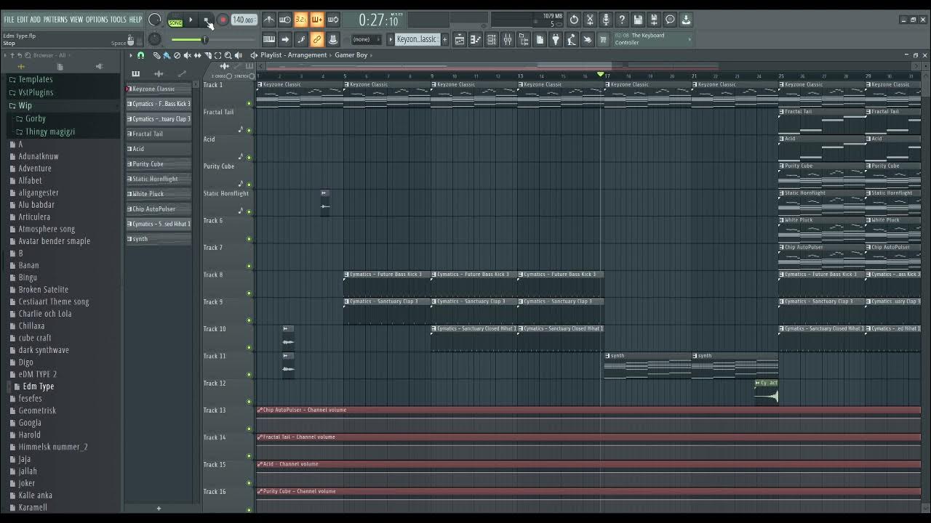Toggle the metronome button
The height and width of the screenshot is (523, 931).
(x=269, y=20)
